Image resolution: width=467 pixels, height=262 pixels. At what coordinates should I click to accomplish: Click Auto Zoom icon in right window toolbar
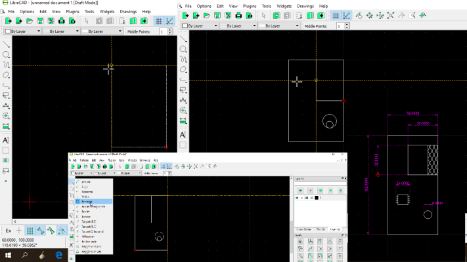[390, 16]
